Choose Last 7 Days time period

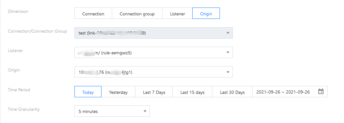pos(154,92)
